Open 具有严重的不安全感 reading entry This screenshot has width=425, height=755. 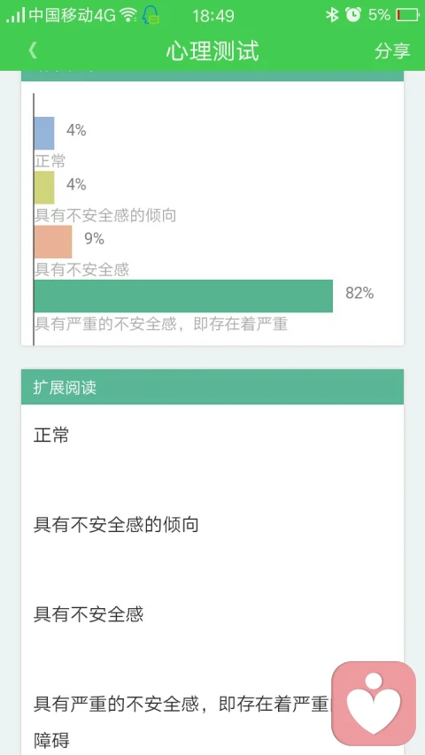pyautogui.click(x=181, y=721)
